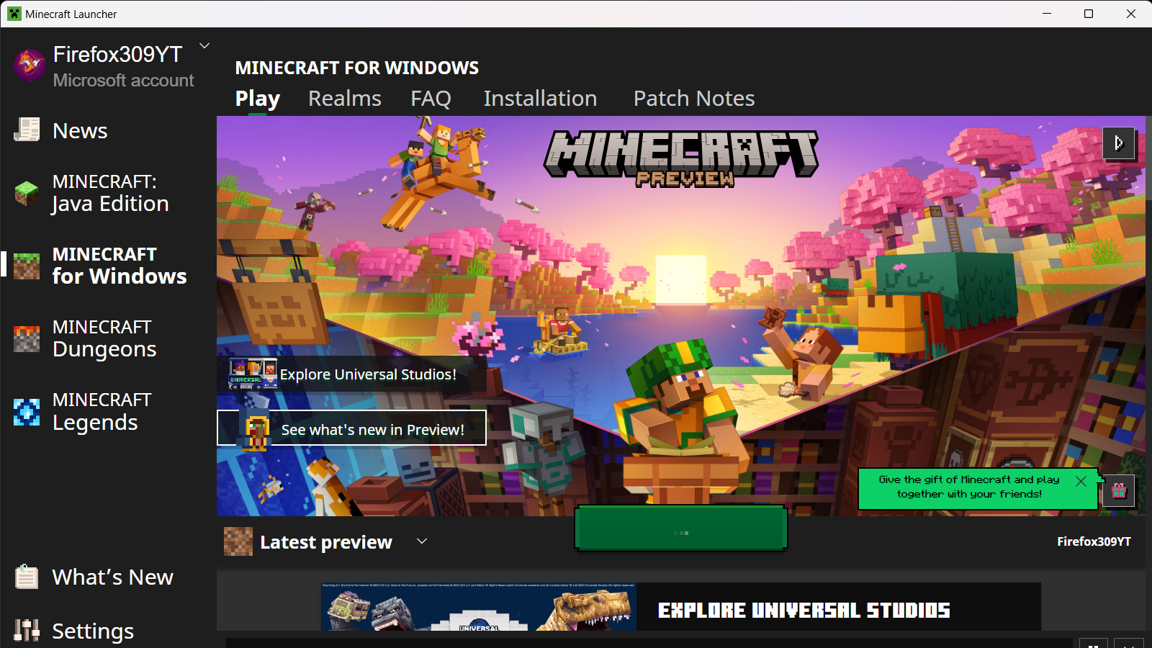Click the square button at banner's top-right corner
The image size is (1152, 648).
coord(1119,143)
